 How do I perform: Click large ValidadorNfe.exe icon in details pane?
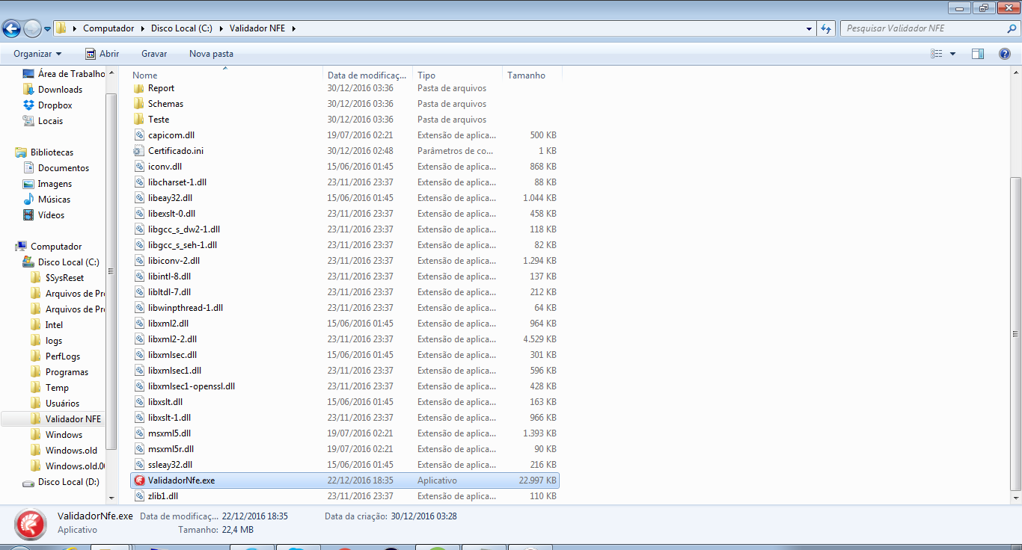(31, 525)
